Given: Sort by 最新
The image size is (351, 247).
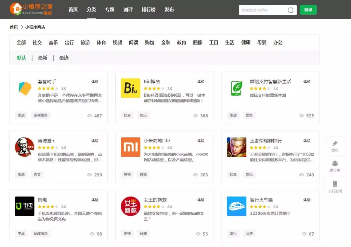Looking at the screenshot, I should click(x=43, y=58).
